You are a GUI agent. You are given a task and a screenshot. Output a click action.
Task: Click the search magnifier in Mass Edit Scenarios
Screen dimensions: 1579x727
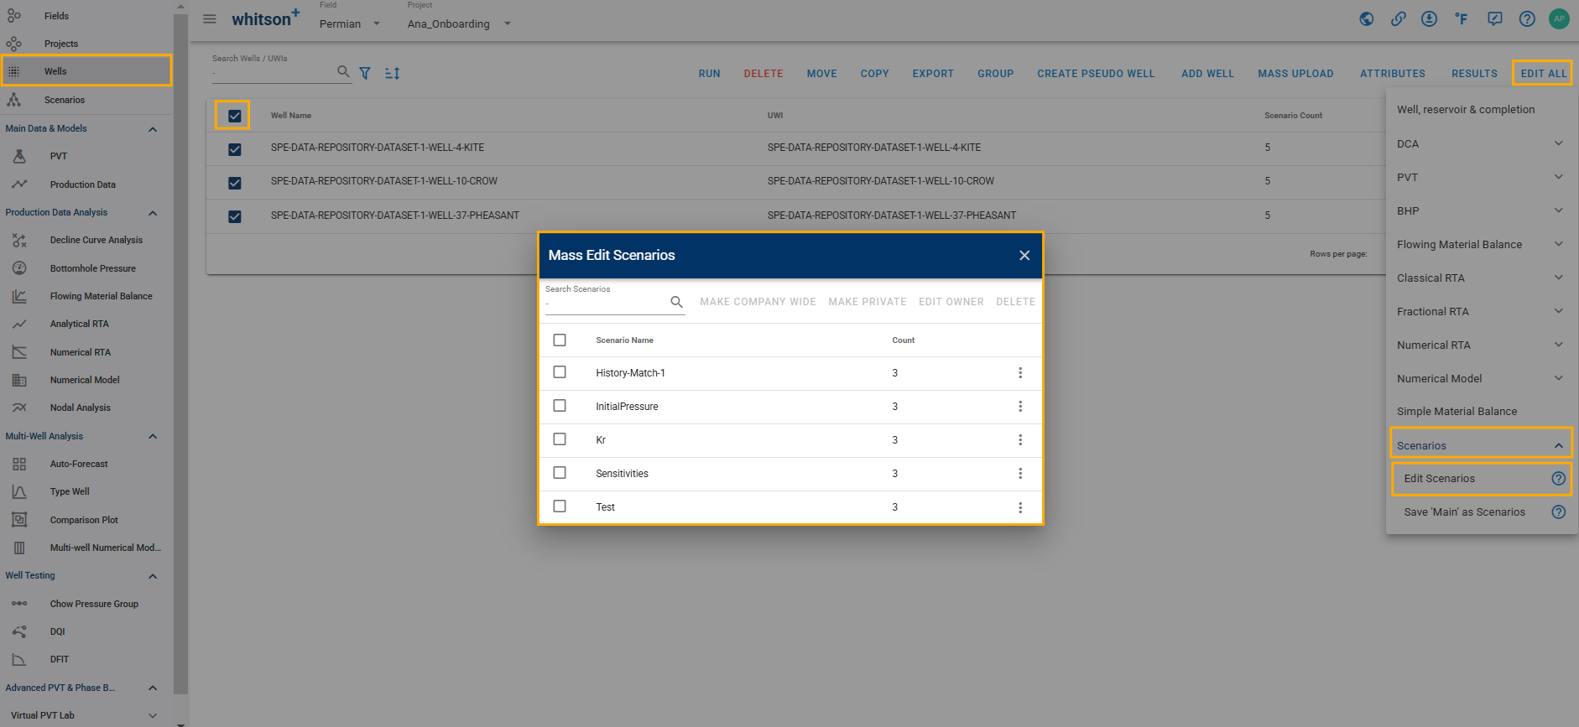click(676, 302)
